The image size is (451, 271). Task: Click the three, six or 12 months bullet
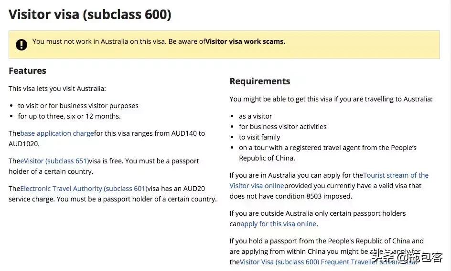pyautogui.click(x=69, y=116)
